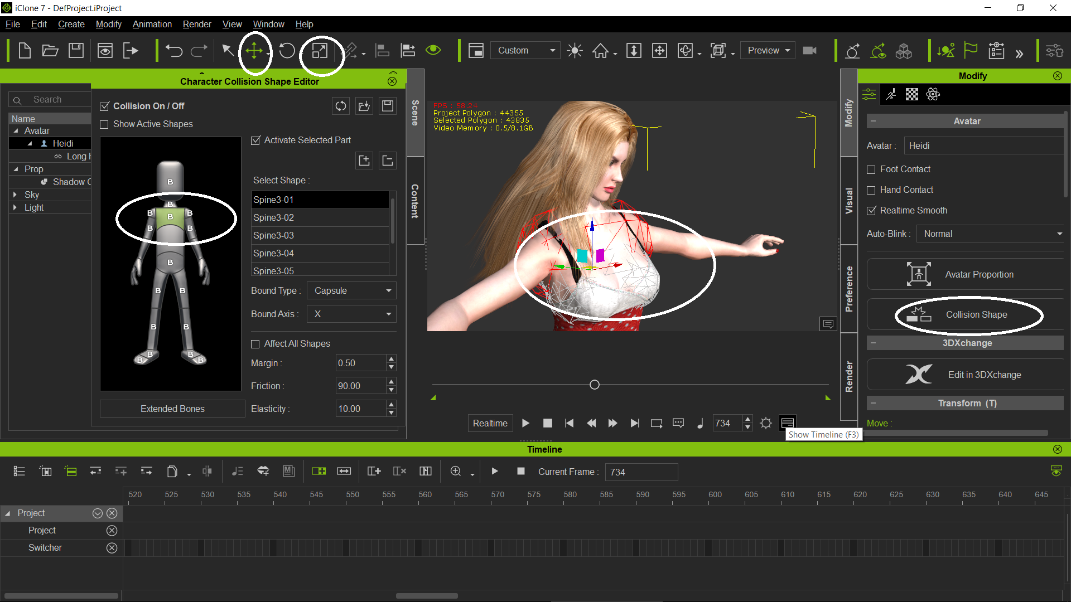The height and width of the screenshot is (602, 1071).
Task: Collapse the Avatar tree node
Action: 16,131
